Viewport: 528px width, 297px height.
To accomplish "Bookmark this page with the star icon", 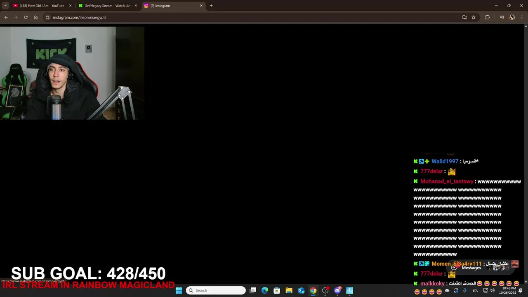I will coord(474,17).
